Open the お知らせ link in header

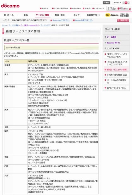(x=44, y=8)
